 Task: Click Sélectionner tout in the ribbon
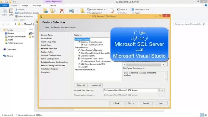[x=140, y=9]
